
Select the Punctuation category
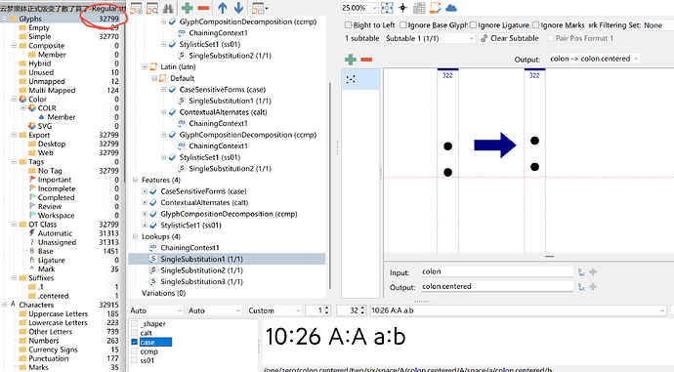(48, 358)
